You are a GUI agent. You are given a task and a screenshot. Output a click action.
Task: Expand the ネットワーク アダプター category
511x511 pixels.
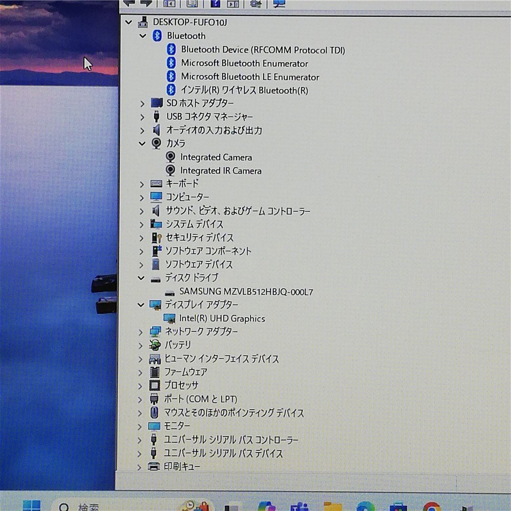click(x=141, y=332)
